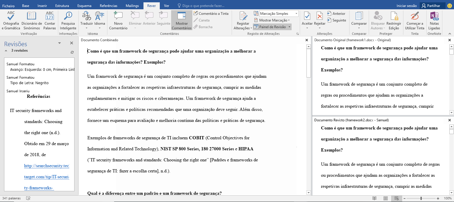This screenshot has width=454, height=202.
Task: Open Dicionário de Sinónimos
Action: coord(32,21)
